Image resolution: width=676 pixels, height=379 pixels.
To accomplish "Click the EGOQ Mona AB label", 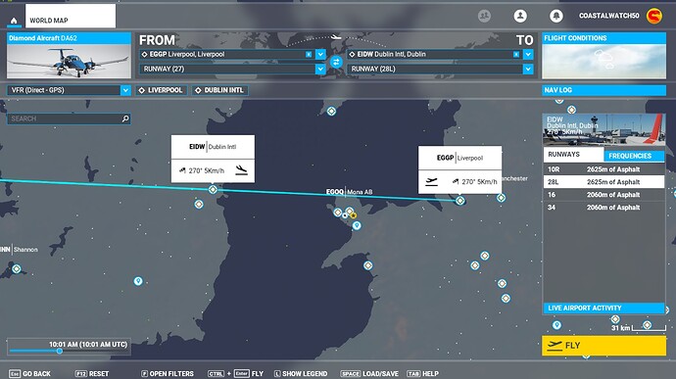I will coord(349,192).
